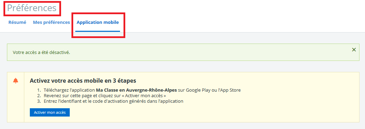
Task: Select the Application mobile tab
Action: click(x=98, y=22)
